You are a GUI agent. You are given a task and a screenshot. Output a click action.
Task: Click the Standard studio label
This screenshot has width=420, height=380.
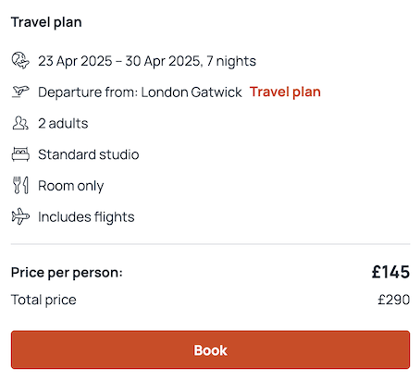coord(89,154)
